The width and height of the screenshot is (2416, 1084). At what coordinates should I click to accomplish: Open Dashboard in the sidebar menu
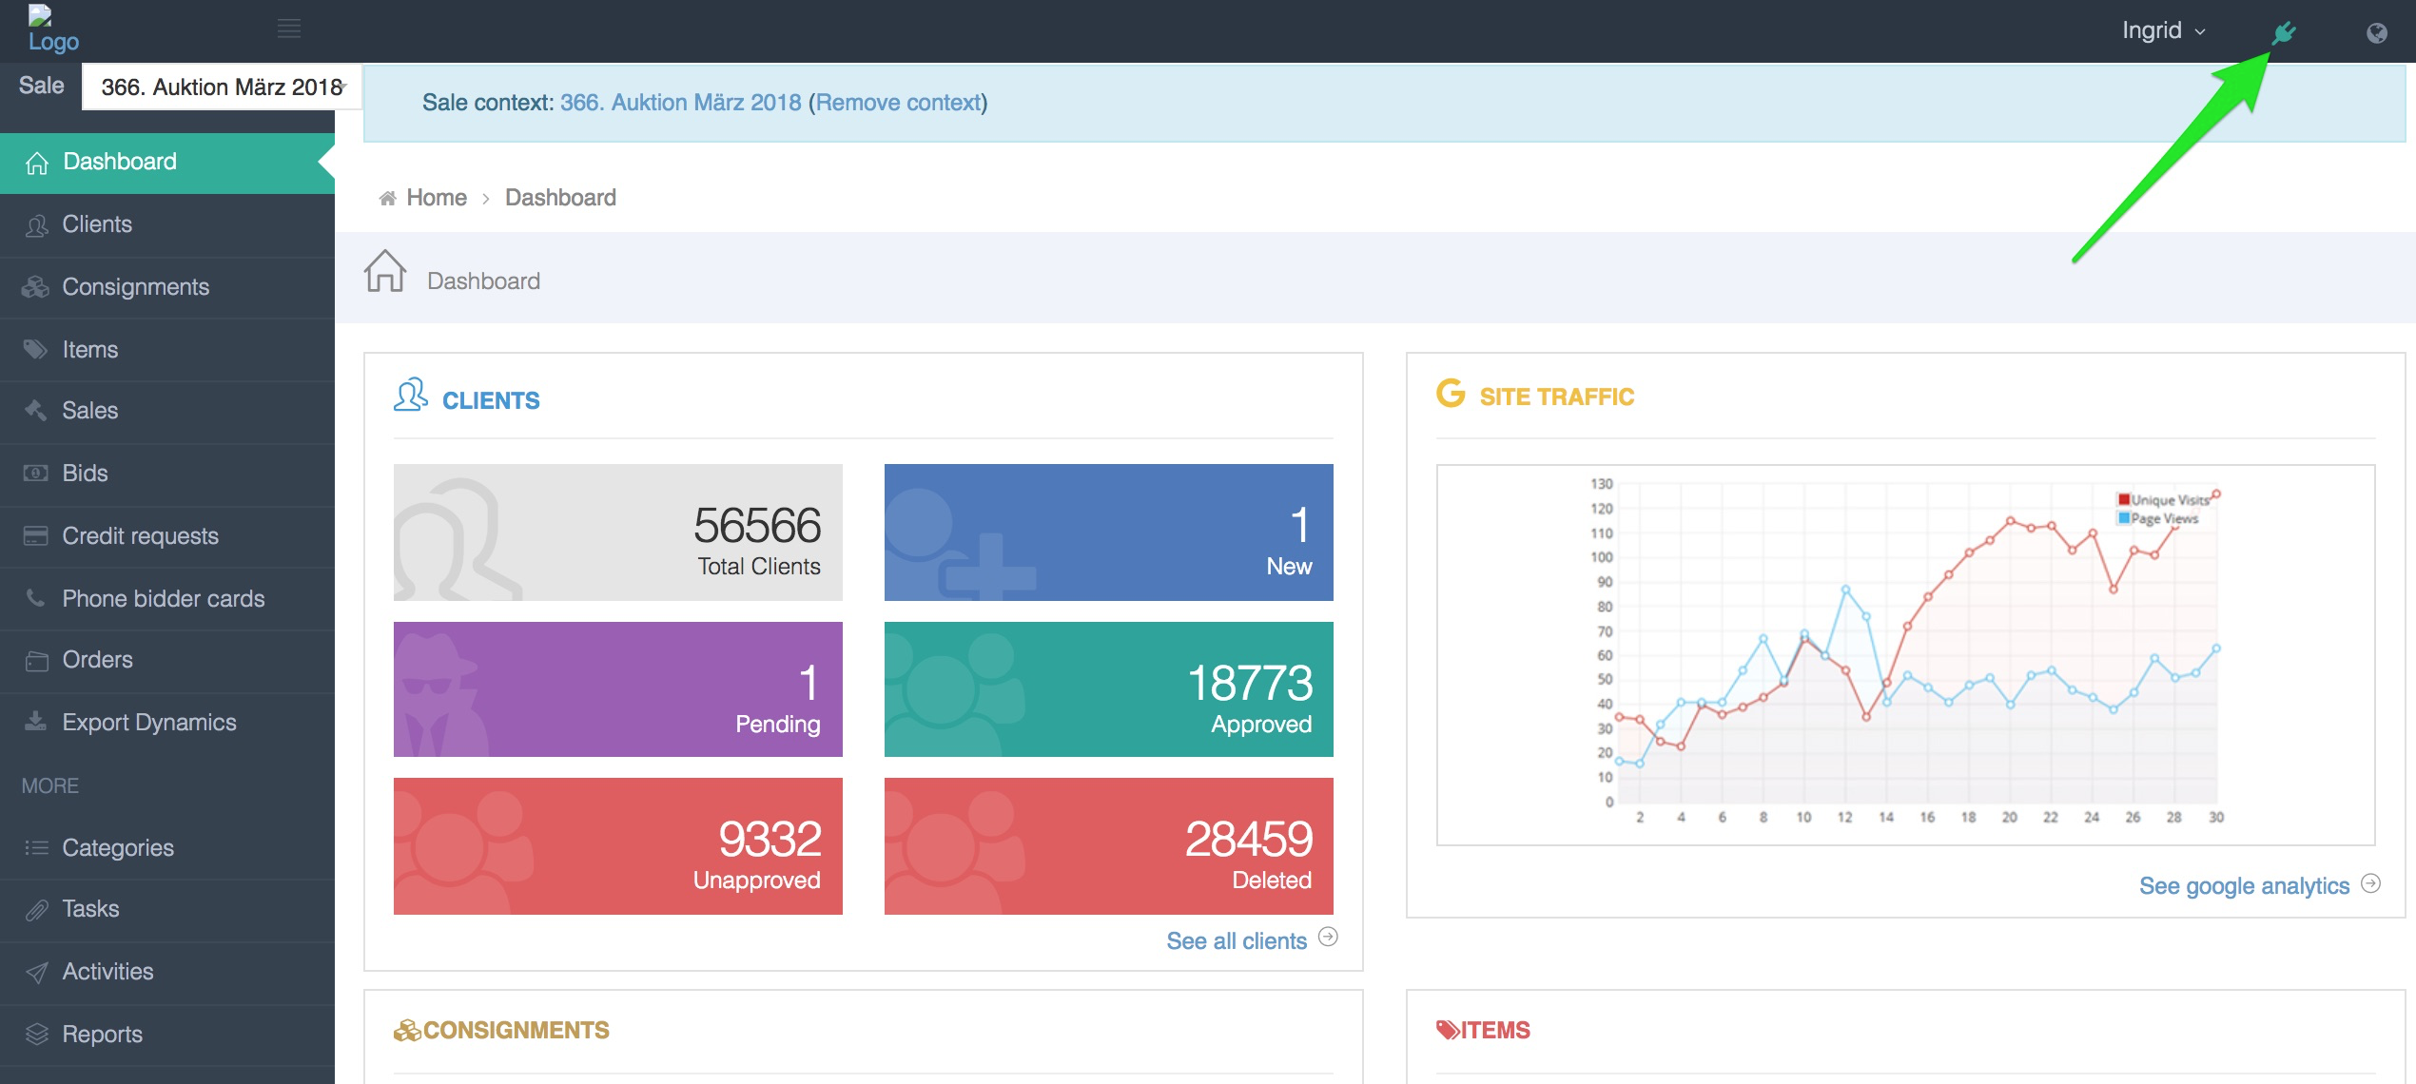pyautogui.click(x=167, y=163)
